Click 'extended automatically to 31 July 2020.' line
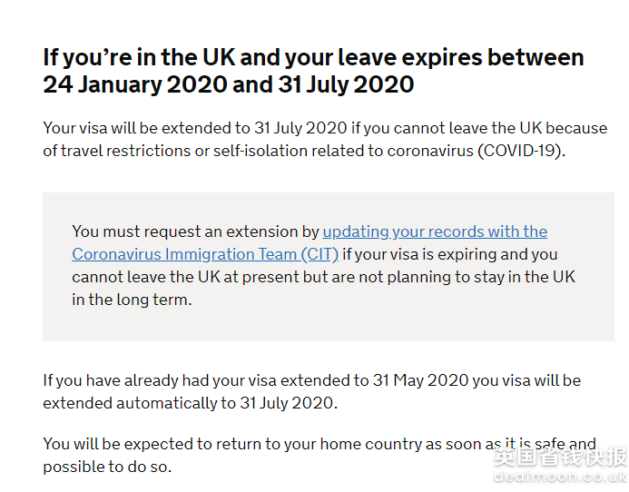 click(x=190, y=403)
